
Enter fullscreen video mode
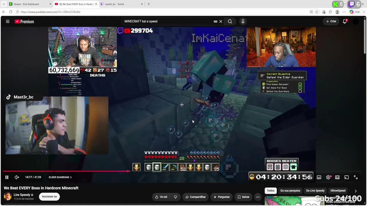point(356,177)
